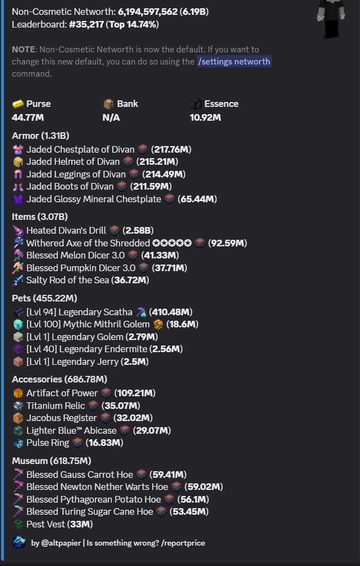Click the Museum (618.75M) section heading

(x=51, y=461)
